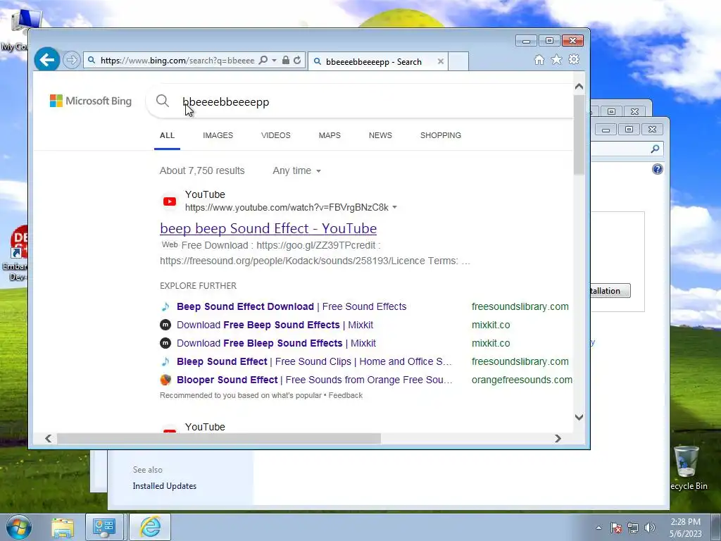Viewport: 721px width, 541px height.
Task: Click the YouTube favicon of first result
Action: pos(170,201)
